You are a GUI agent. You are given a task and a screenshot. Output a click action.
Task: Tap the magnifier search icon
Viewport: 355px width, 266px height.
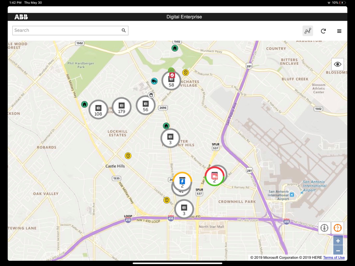124,30
